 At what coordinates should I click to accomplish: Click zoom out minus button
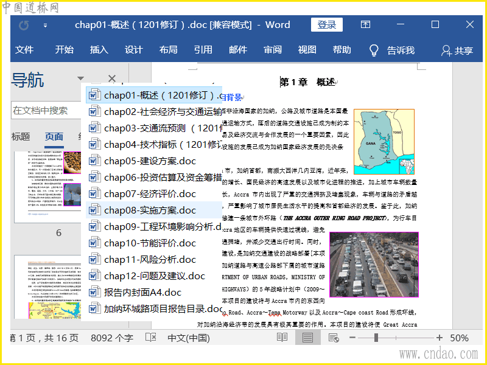(x=352, y=338)
